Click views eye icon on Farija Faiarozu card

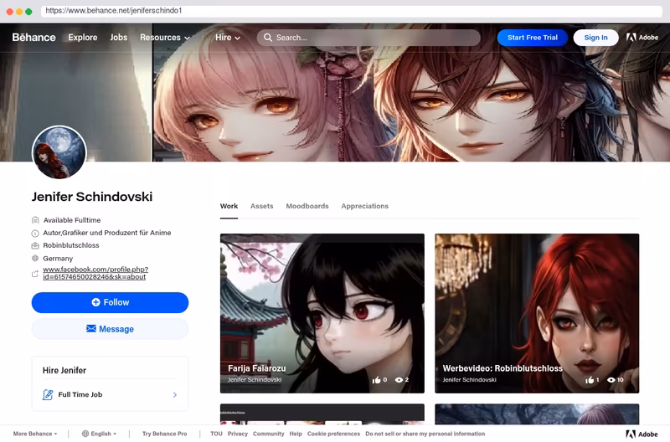click(x=399, y=380)
